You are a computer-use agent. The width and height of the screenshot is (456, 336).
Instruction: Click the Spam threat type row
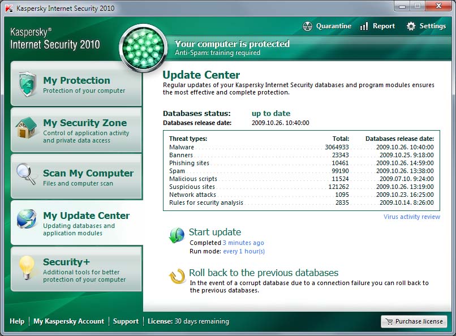click(x=302, y=171)
